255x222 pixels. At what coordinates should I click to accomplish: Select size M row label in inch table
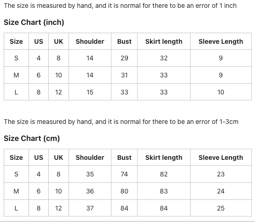(16, 75)
